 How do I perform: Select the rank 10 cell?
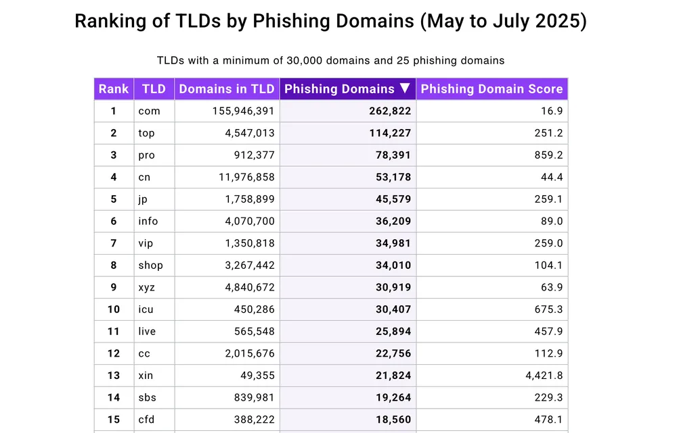pyautogui.click(x=114, y=309)
